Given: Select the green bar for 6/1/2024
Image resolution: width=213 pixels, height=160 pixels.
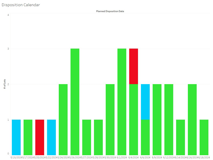Looking at the screenshot, I should click(122, 102).
